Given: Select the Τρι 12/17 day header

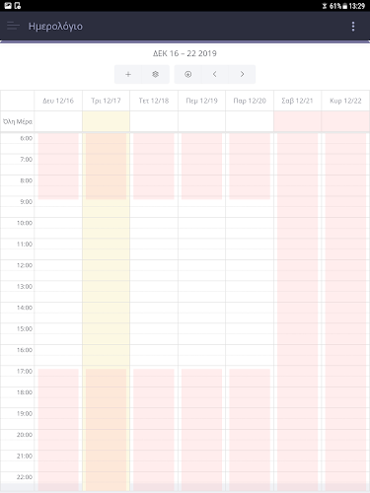Looking at the screenshot, I should [x=106, y=101].
